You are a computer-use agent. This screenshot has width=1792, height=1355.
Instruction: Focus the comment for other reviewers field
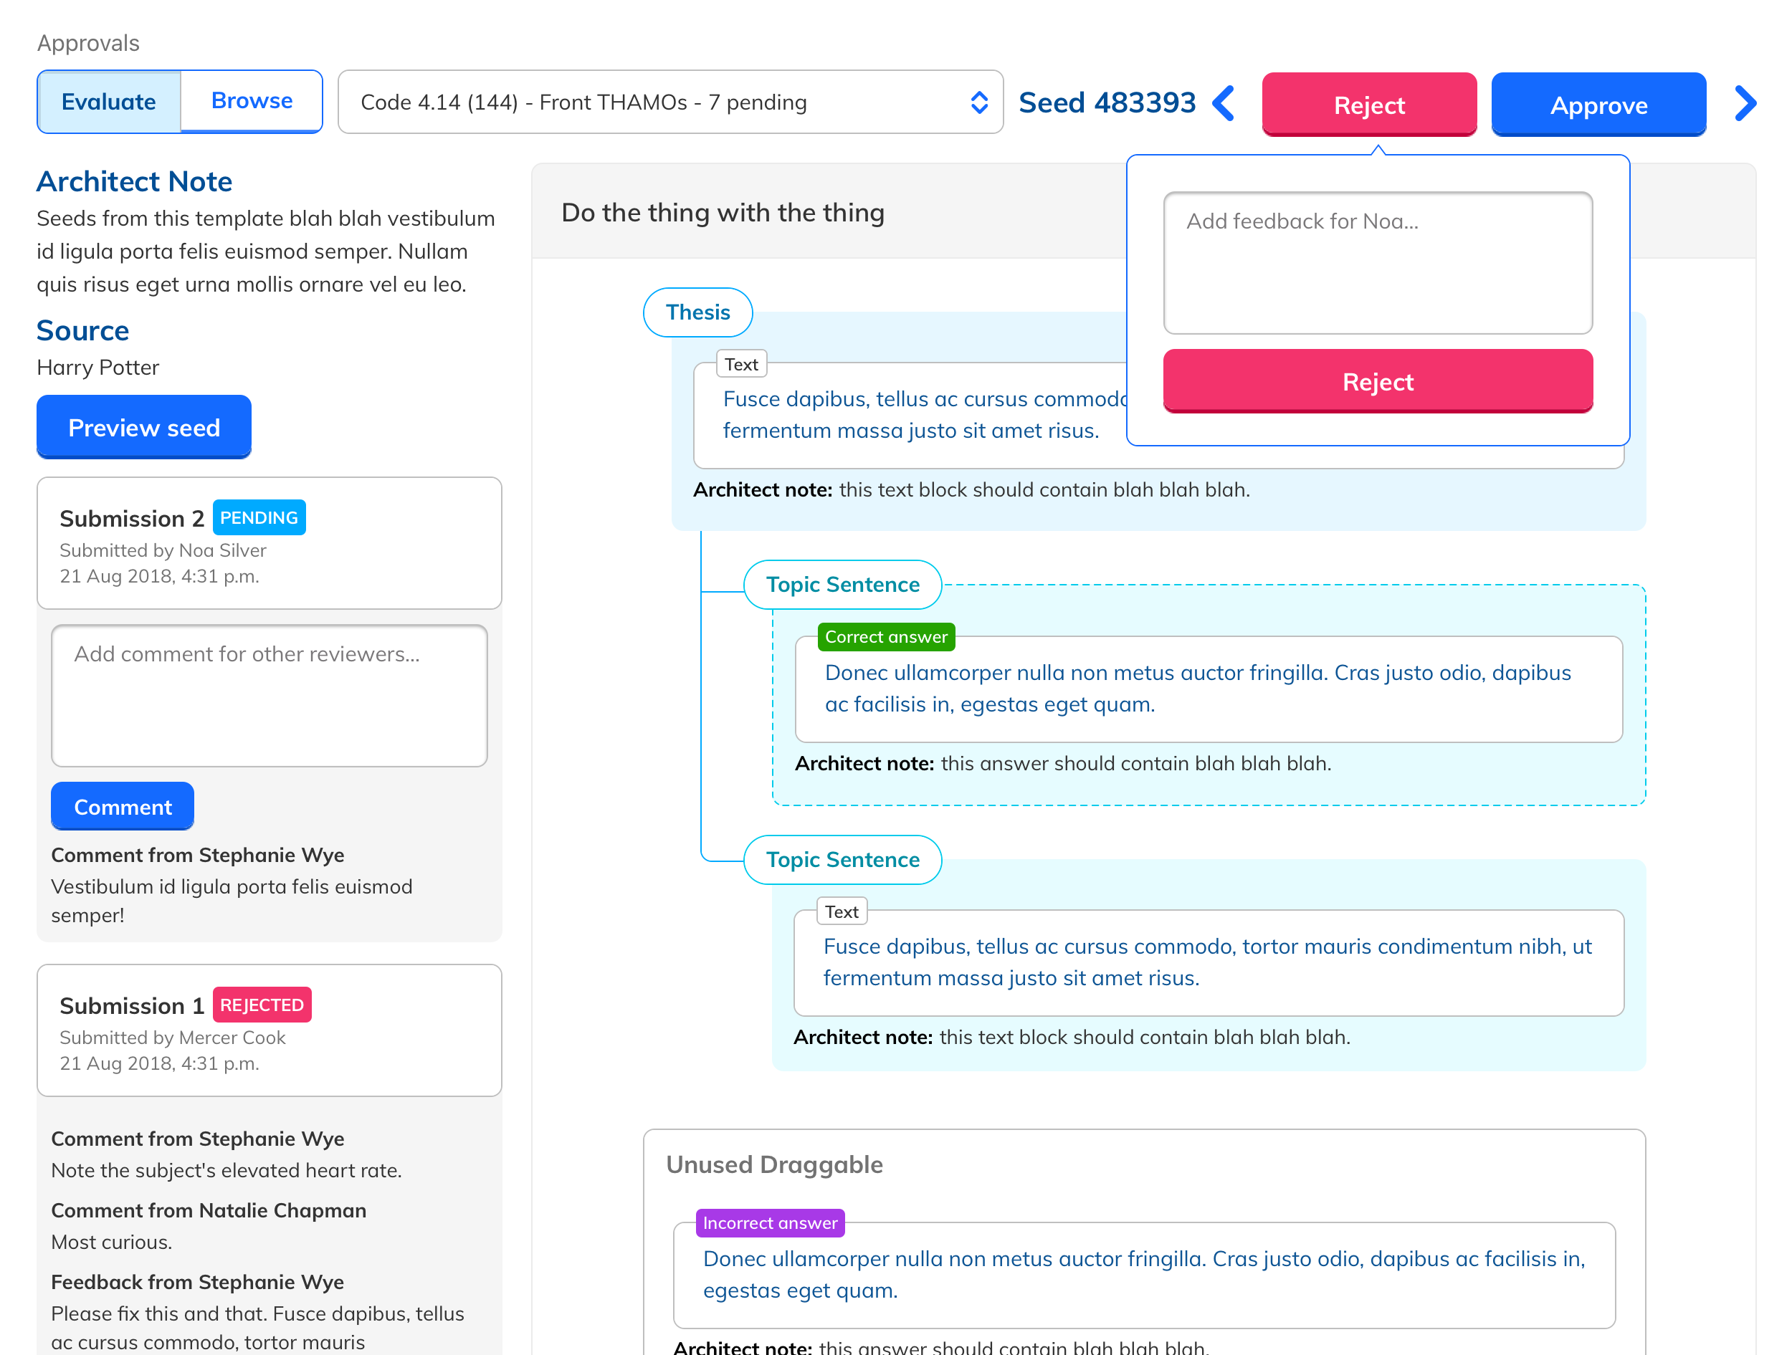coord(269,695)
